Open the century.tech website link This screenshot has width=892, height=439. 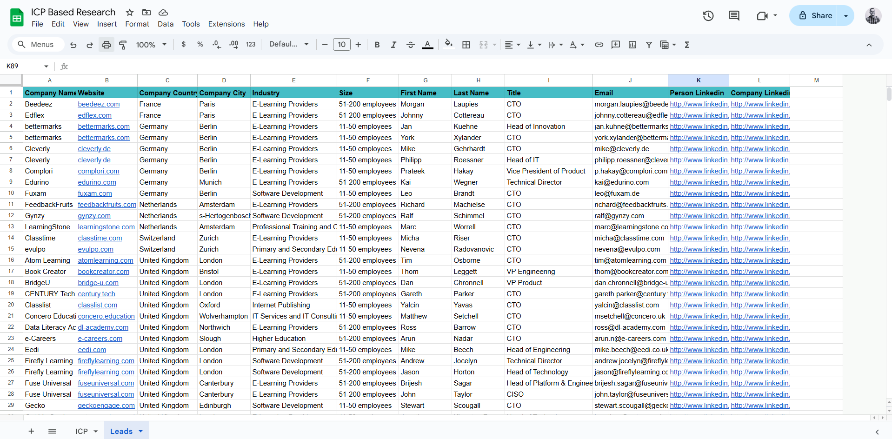(96, 294)
